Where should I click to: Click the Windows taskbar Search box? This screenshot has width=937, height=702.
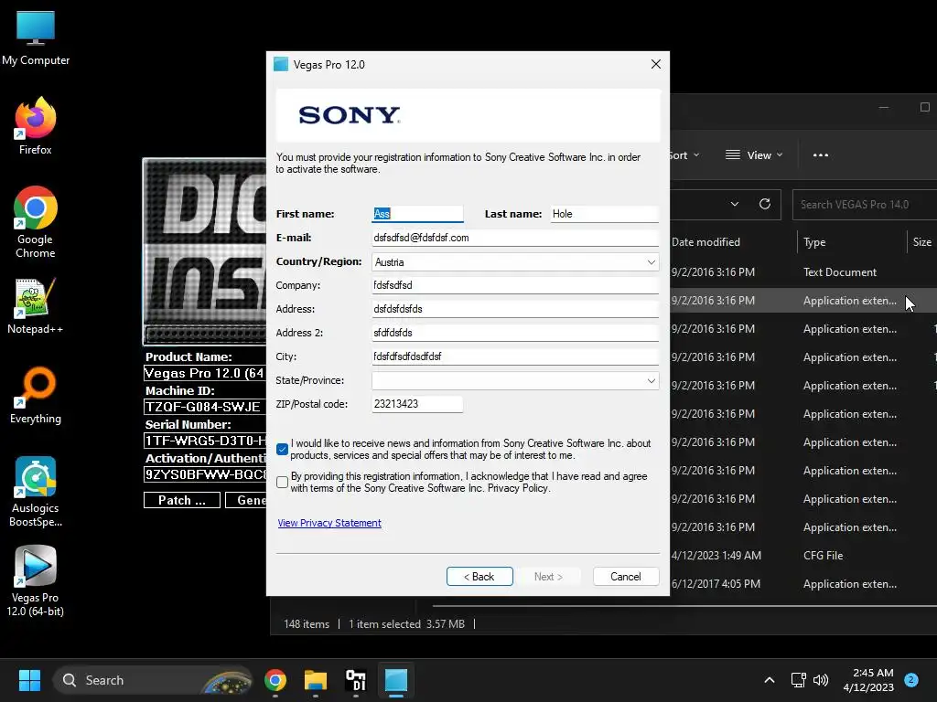[x=153, y=680]
